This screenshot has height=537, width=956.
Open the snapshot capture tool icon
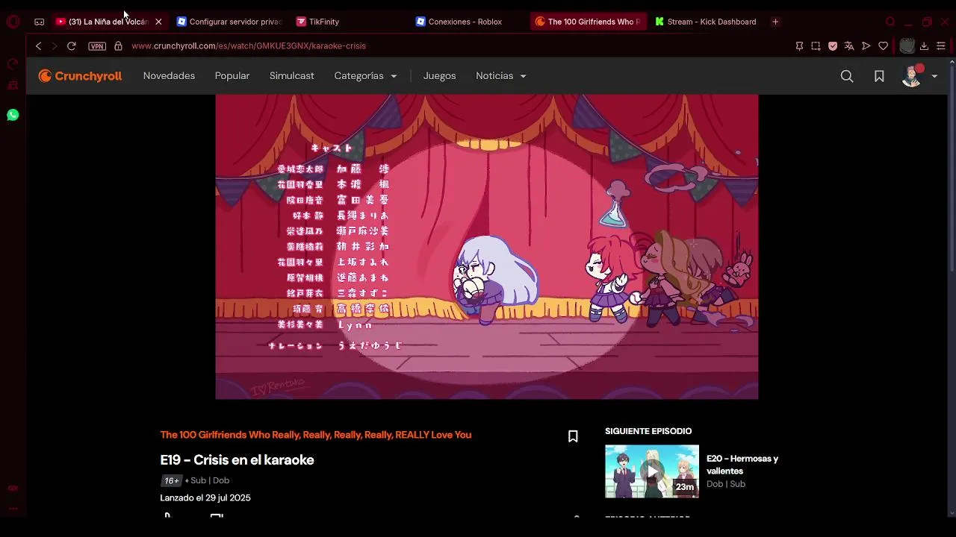pyautogui.click(x=816, y=46)
